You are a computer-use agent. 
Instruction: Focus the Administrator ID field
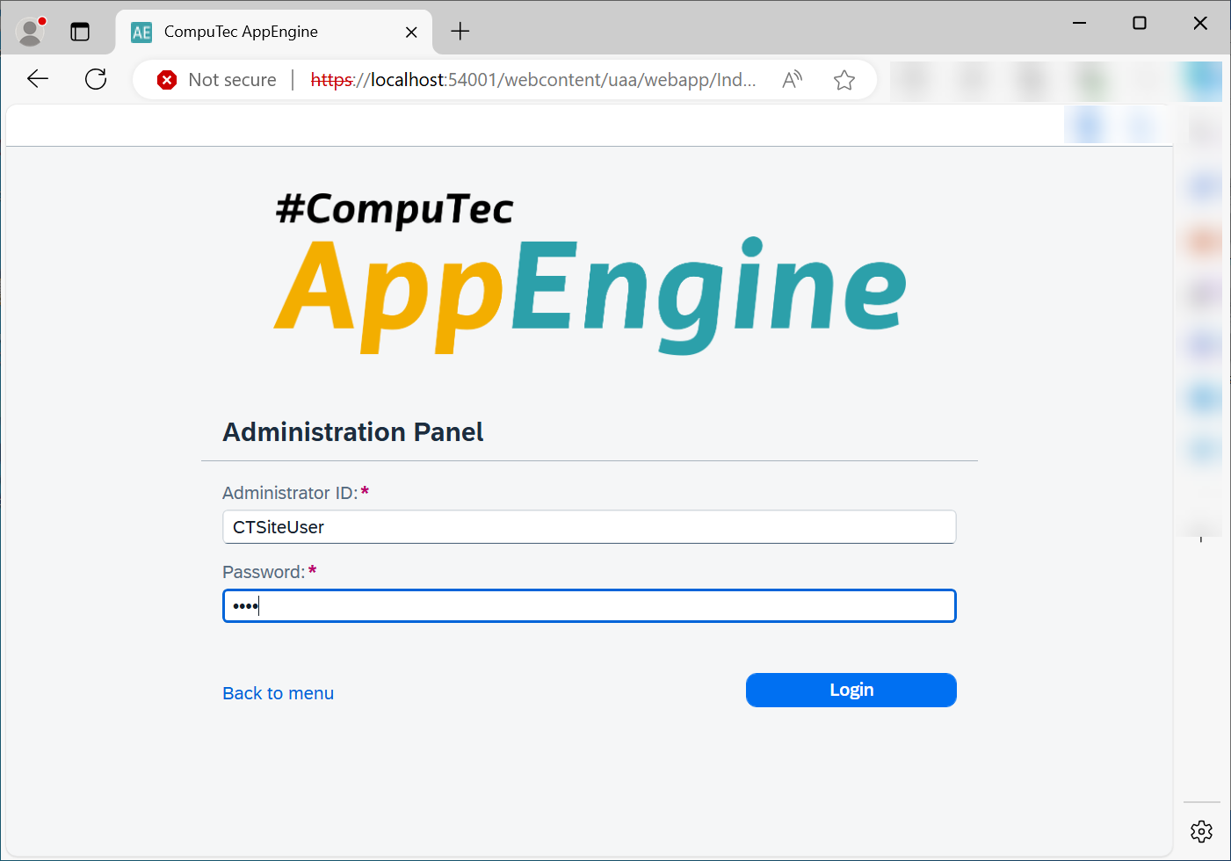589,527
